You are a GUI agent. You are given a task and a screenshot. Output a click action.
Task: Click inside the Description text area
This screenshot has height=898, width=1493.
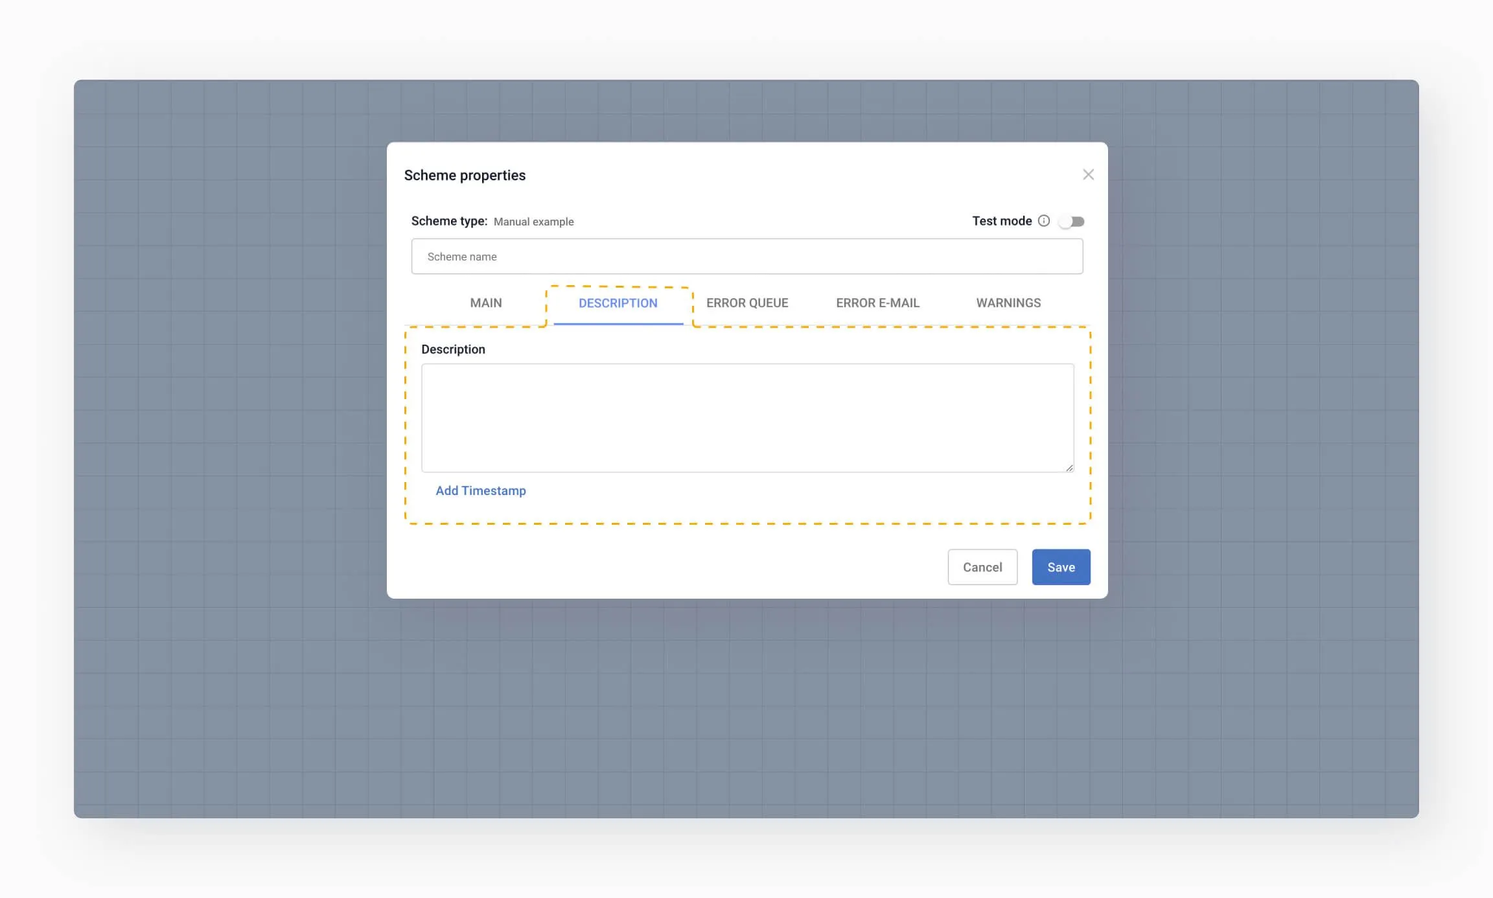(x=746, y=418)
